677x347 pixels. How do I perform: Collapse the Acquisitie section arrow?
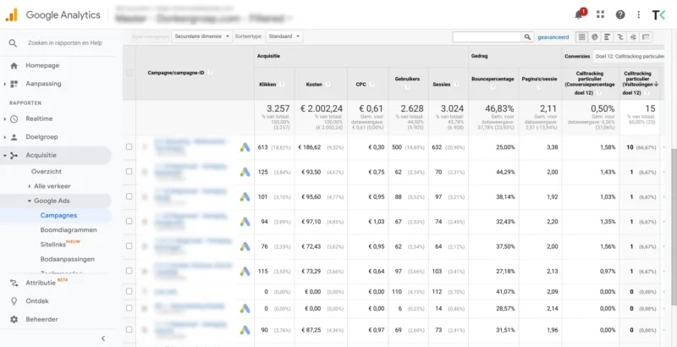(x=5, y=156)
